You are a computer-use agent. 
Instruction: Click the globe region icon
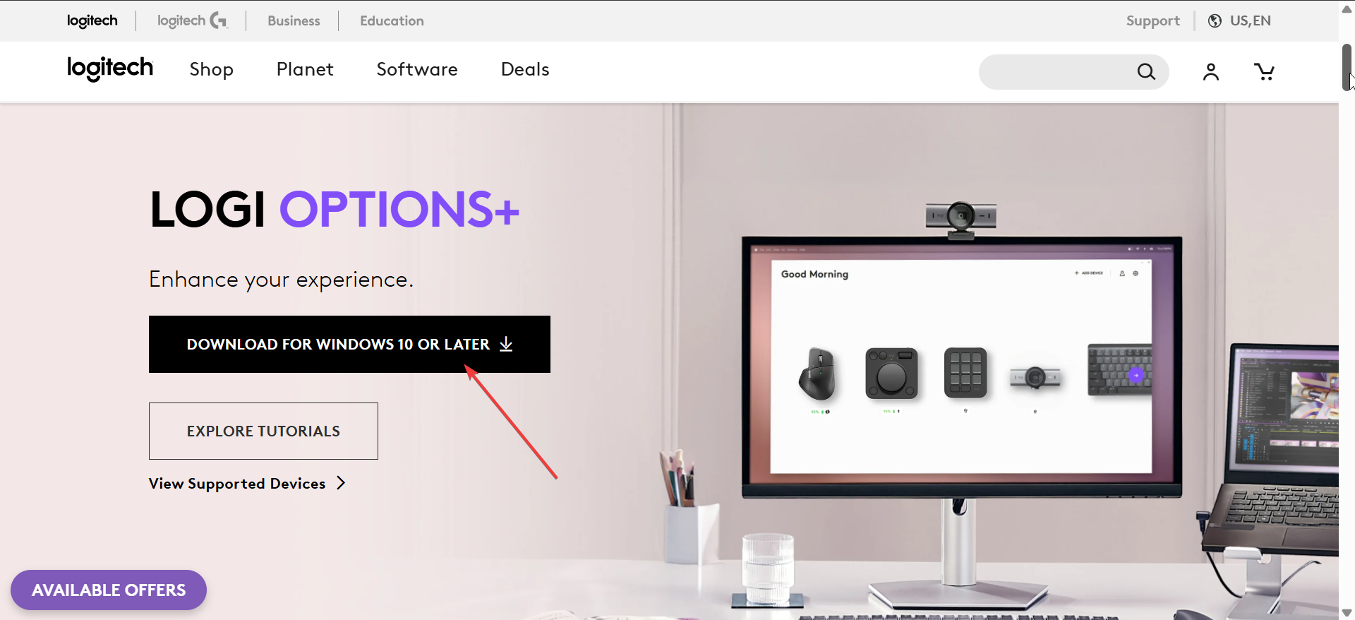(x=1215, y=20)
